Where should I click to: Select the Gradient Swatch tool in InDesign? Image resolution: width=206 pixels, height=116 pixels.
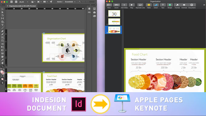coord(2,50)
